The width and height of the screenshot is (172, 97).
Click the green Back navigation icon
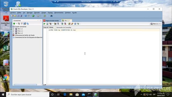pos(33,16)
